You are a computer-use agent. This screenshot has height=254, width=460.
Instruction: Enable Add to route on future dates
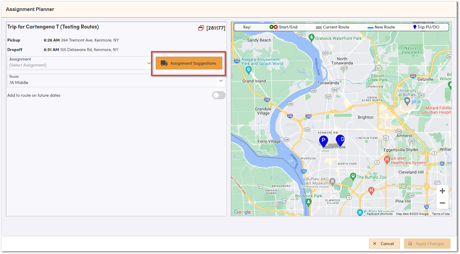(219, 95)
